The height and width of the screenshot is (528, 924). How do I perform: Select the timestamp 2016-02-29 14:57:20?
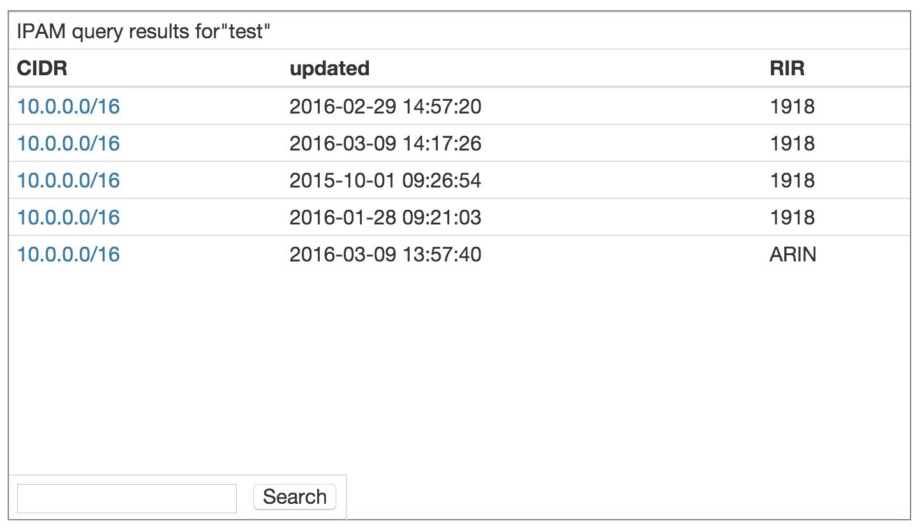click(x=385, y=106)
